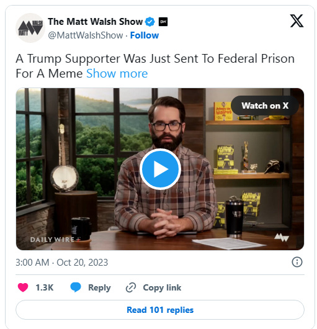
Task: Click the Daily Wire affiliation badge
Action: (x=163, y=22)
